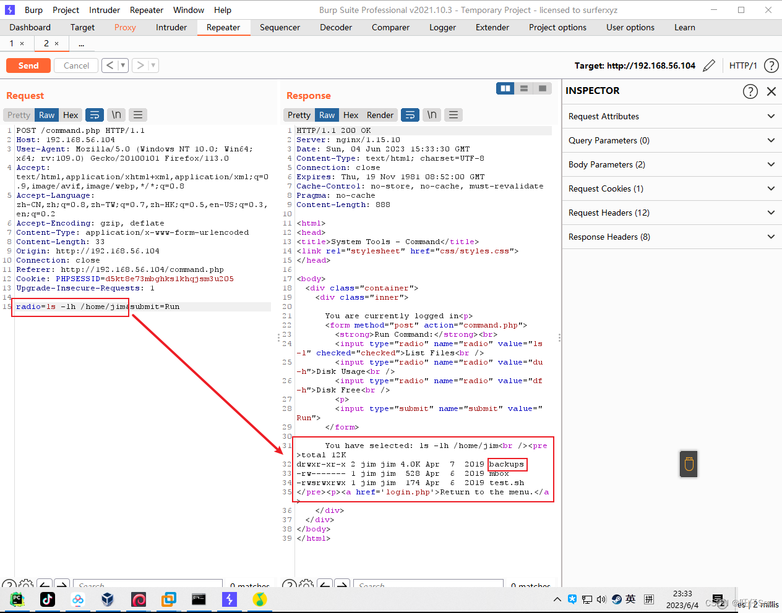Screen dimensions: 782x613
Task: Switch Response view to Render
Action: tap(380, 115)
